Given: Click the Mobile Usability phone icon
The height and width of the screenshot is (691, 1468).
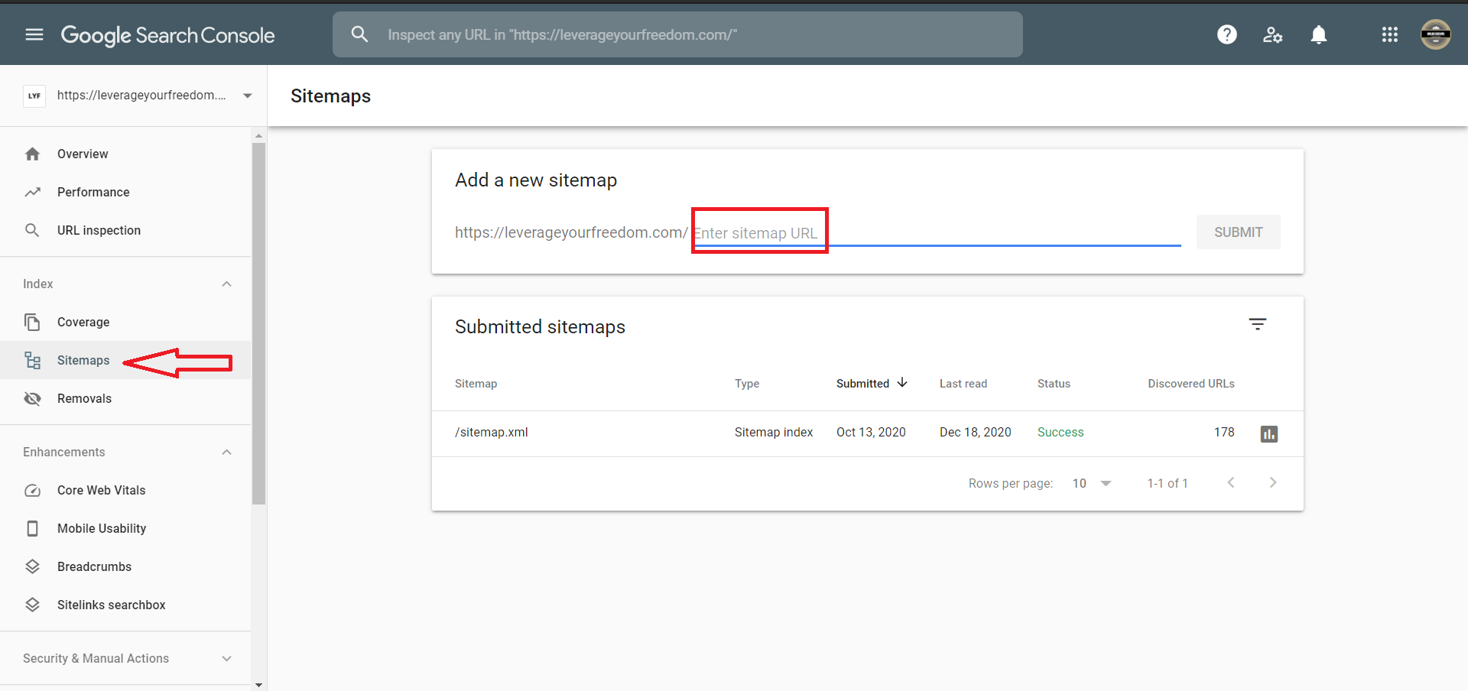Looking at the screenshot, I should click(x=32, y=528).
